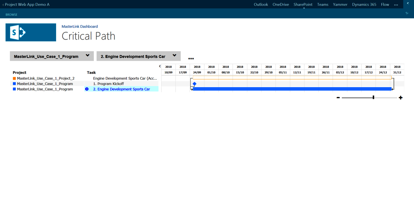Click the Critical Path page title
The width and height of the screenshot is (414, 201).
(x=89, y=36)
